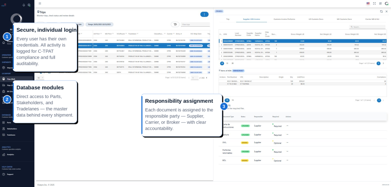Open the Analytics sidebar item
The width and height of the screenshot is (391, 187).
point(10,155)
